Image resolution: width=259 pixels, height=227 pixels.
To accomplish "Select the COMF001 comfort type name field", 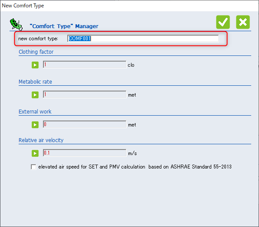I will (143, 39).
